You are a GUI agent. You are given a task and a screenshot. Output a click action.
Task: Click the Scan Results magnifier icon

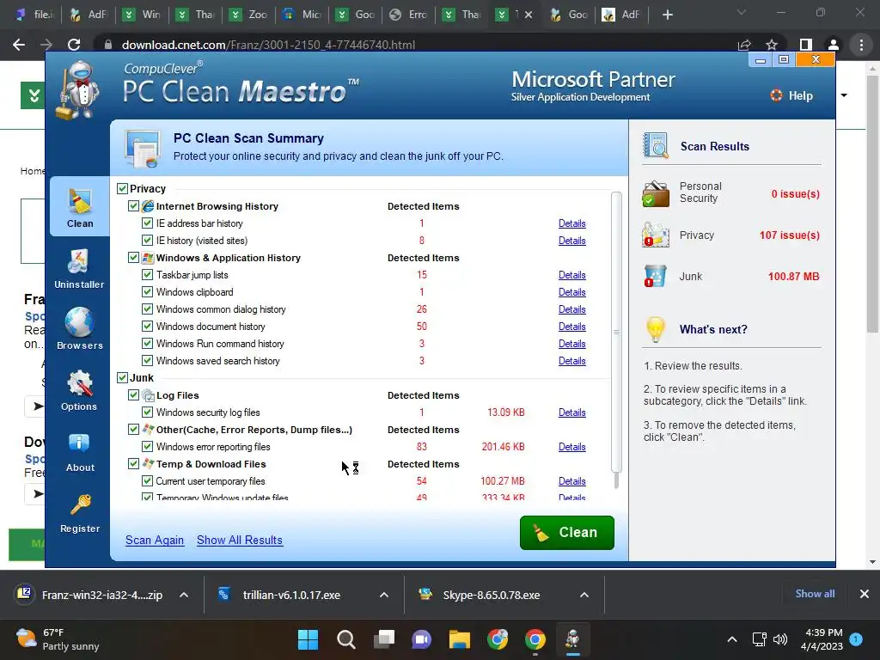pos(656,145)
